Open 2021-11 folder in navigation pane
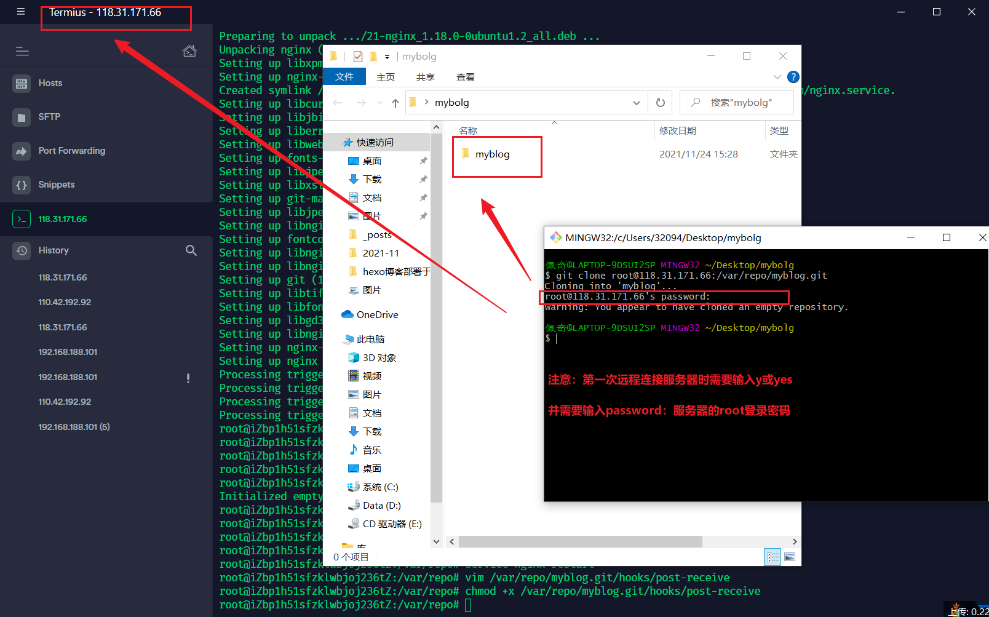The image size is (989, 617). 380,253
